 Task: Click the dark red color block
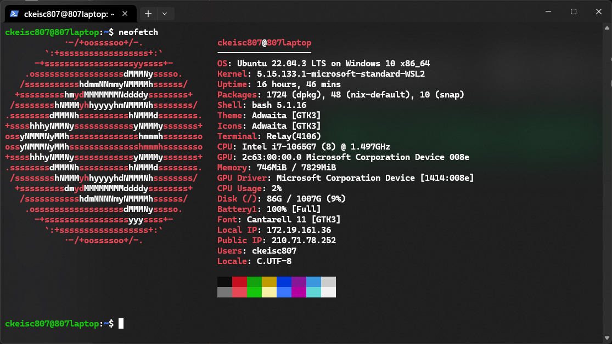click(240, 282)
